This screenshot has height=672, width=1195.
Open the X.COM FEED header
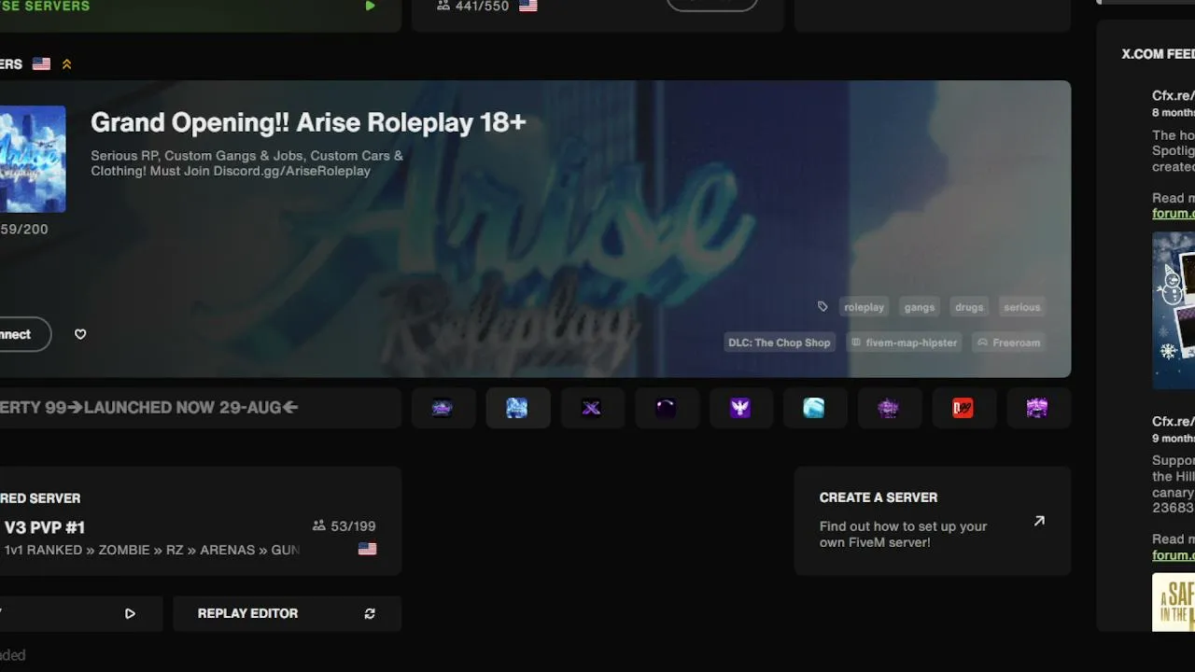tap(1158, 54)
